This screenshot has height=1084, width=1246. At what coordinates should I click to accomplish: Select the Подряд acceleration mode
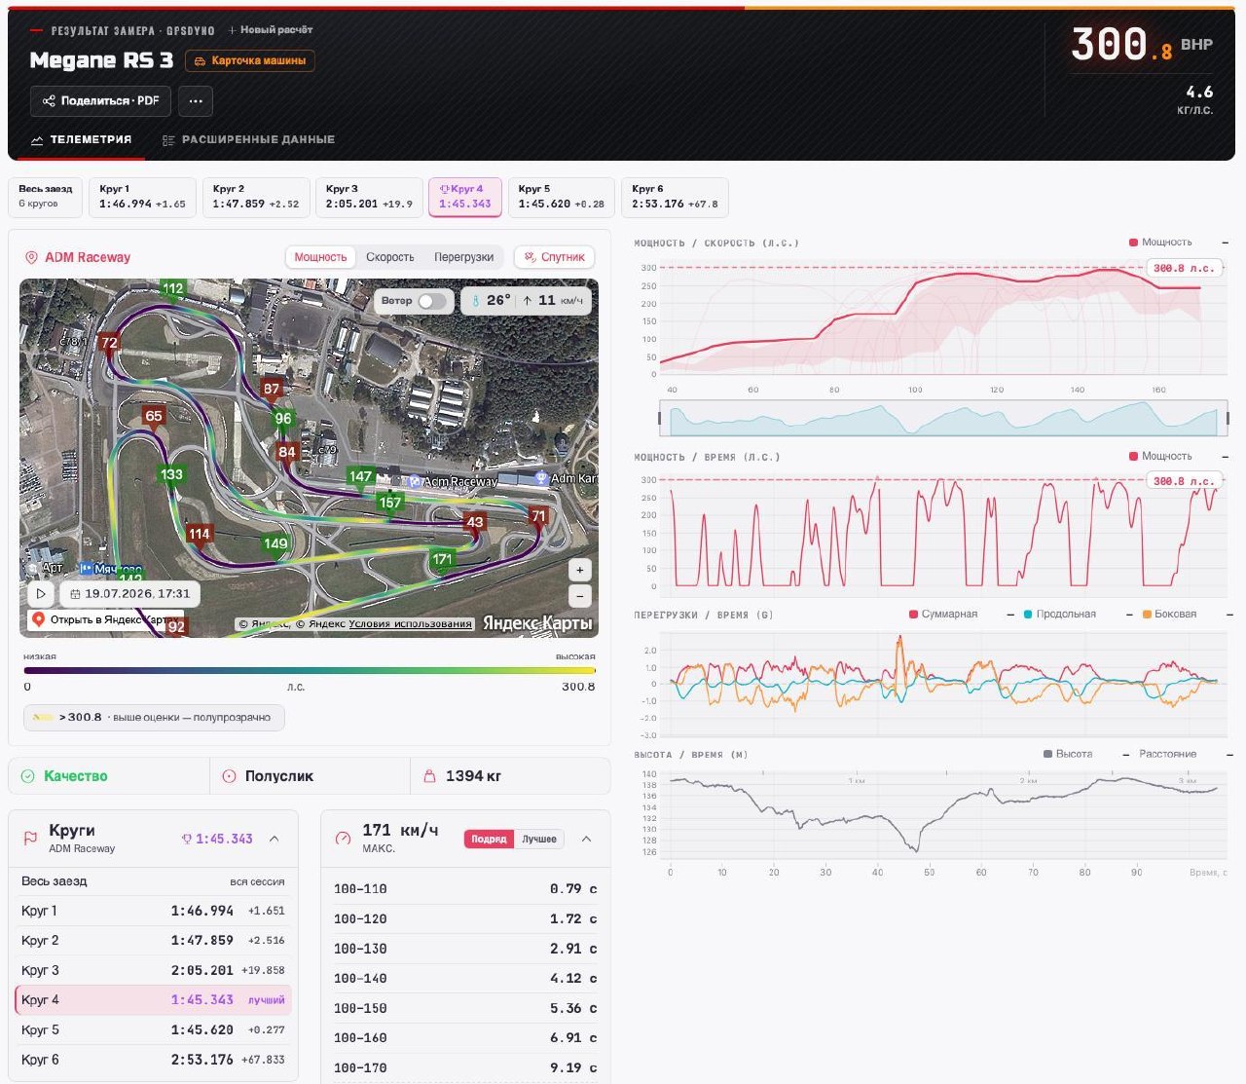489,839
